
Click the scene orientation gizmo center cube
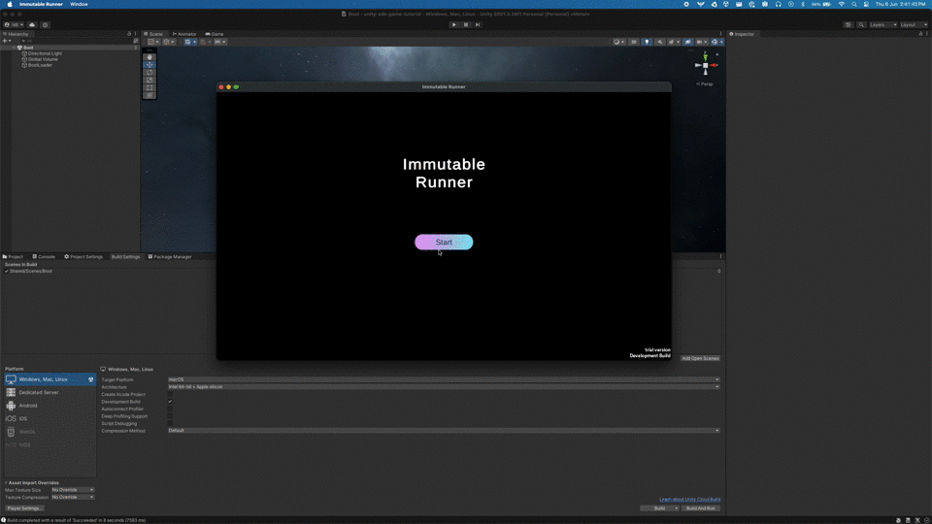[x=706, y=65]
